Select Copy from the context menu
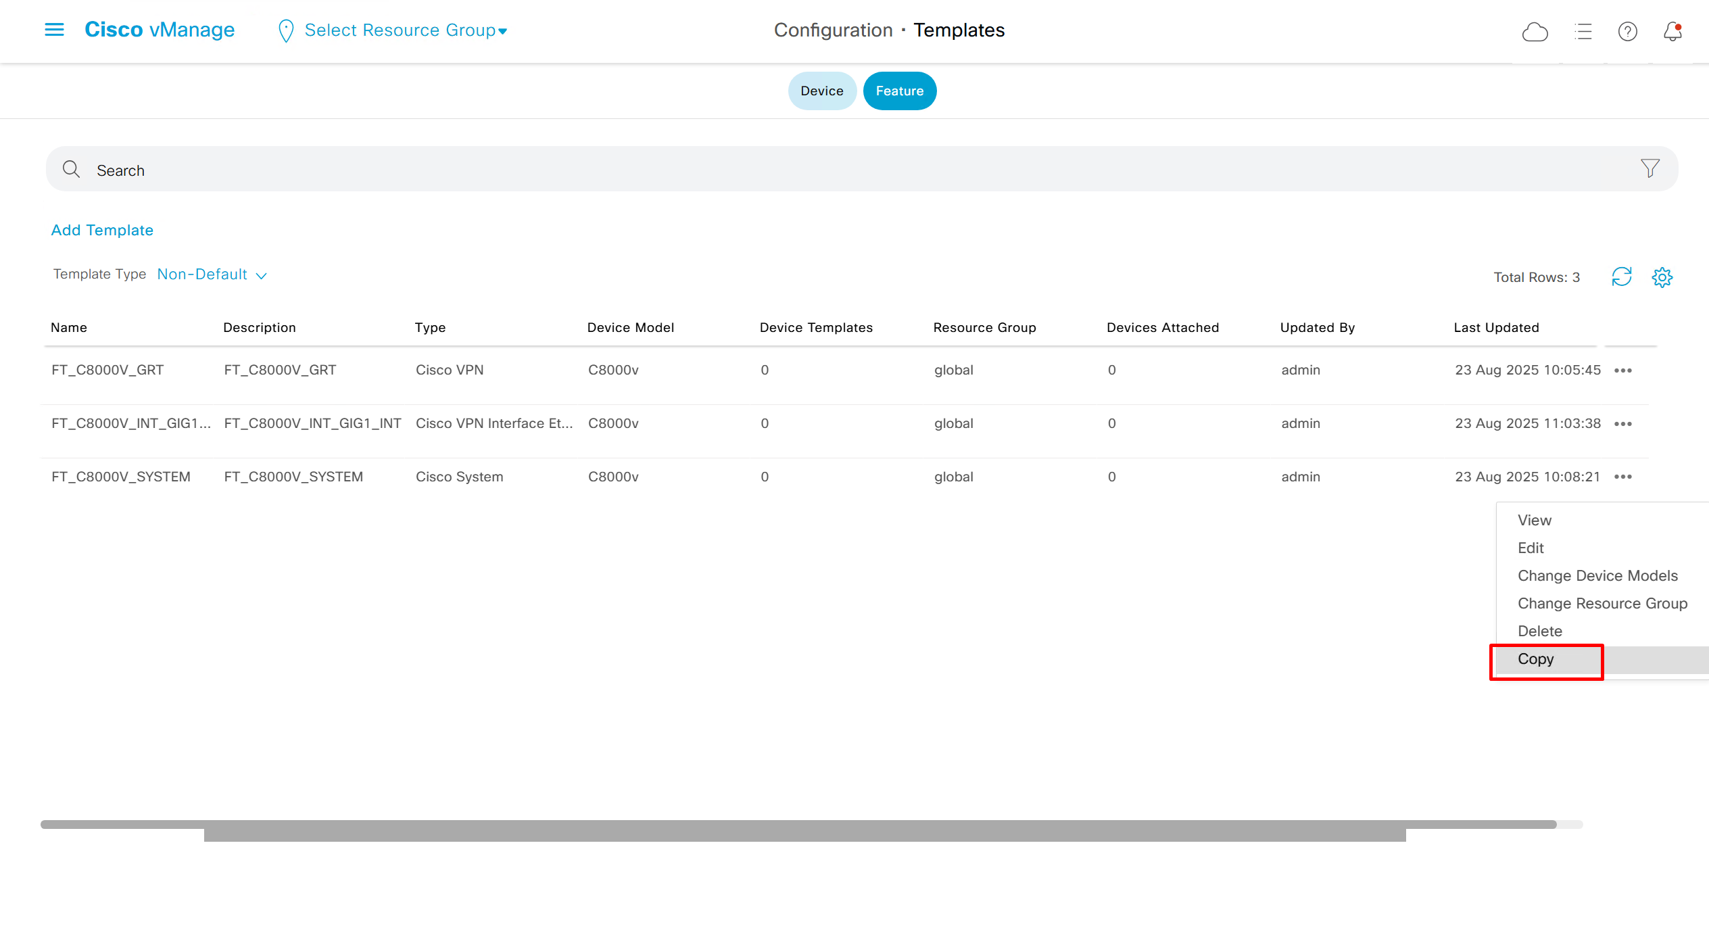 (1535, 659)
